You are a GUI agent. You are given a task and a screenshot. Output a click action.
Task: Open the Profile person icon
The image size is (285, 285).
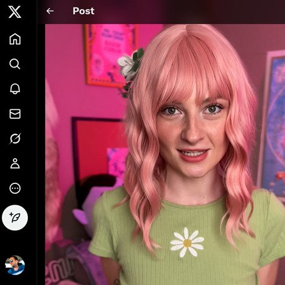[15, 164]
